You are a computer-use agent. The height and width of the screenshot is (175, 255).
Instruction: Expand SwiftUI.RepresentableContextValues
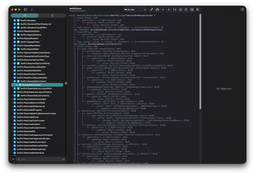12,53
